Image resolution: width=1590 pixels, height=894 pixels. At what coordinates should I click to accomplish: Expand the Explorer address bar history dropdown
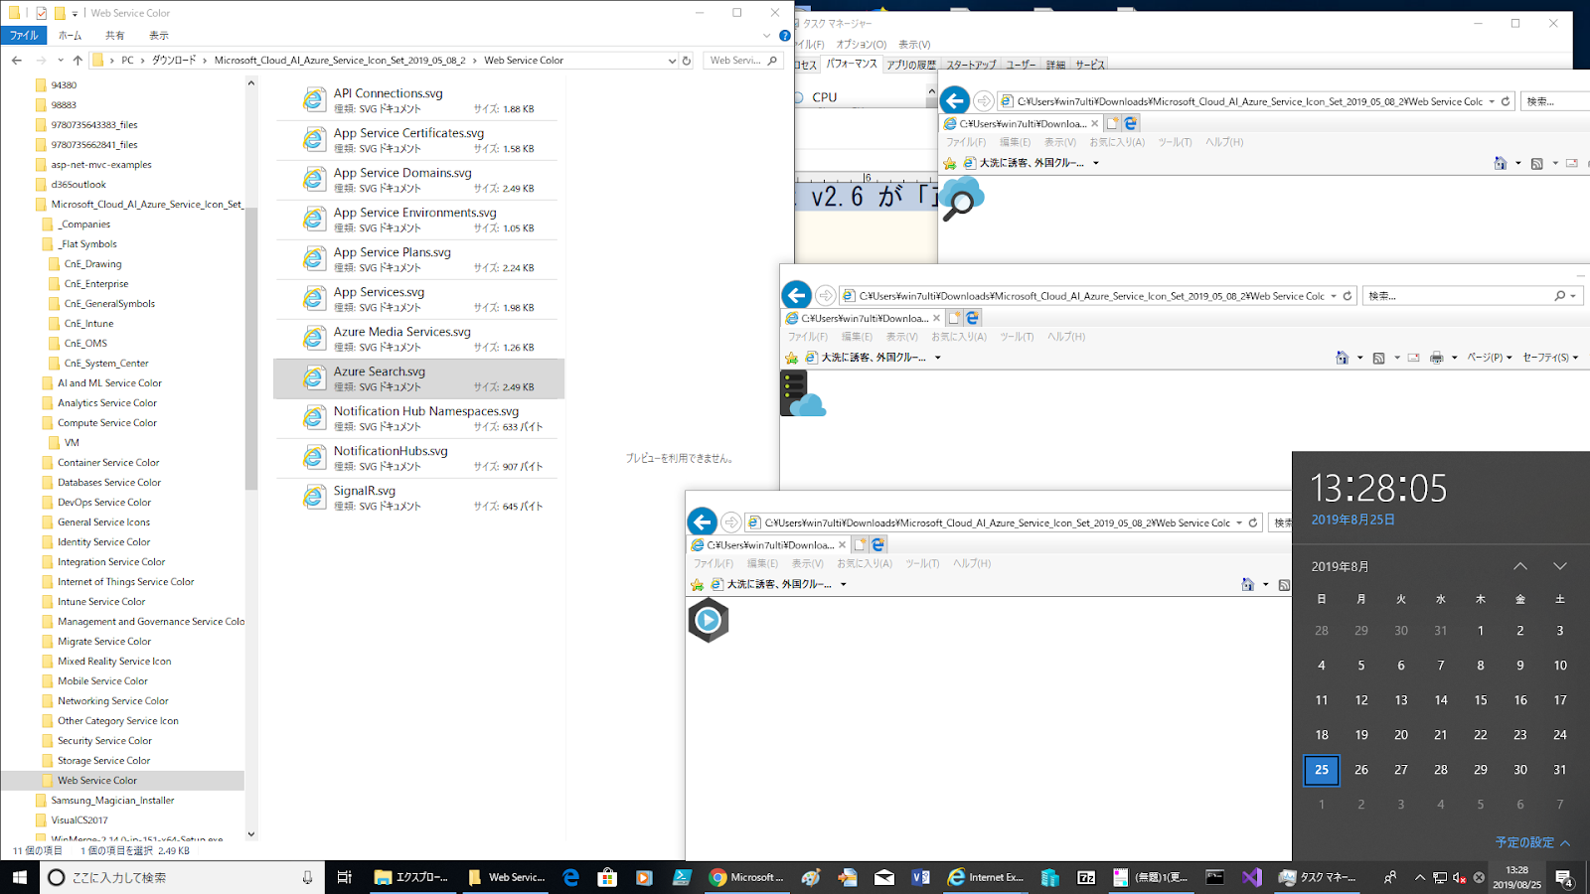click(x=673, y=61)
